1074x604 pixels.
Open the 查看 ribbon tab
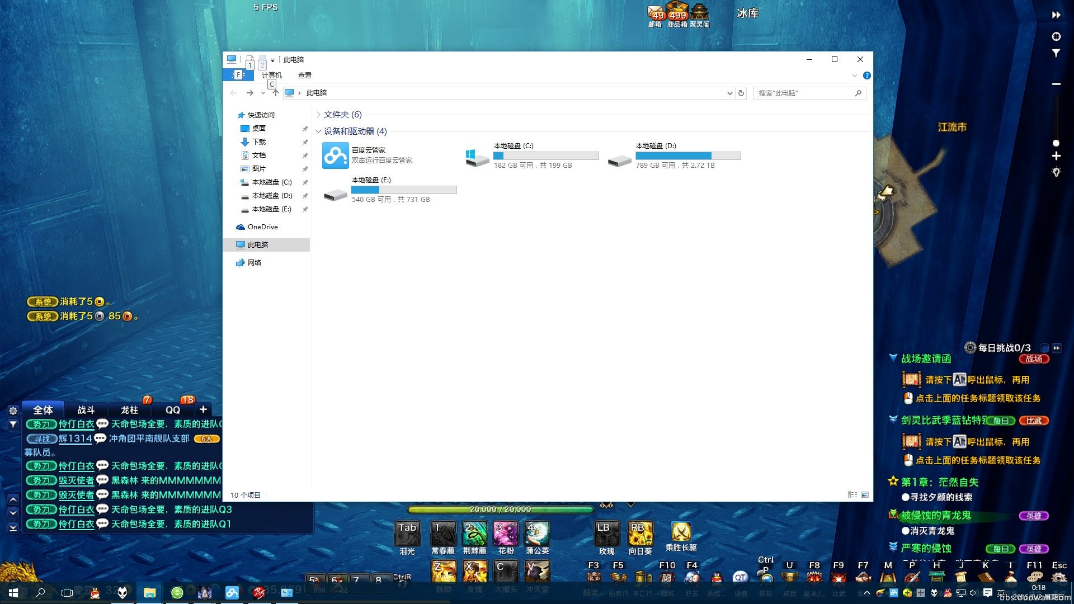click(x=305, y=75)
